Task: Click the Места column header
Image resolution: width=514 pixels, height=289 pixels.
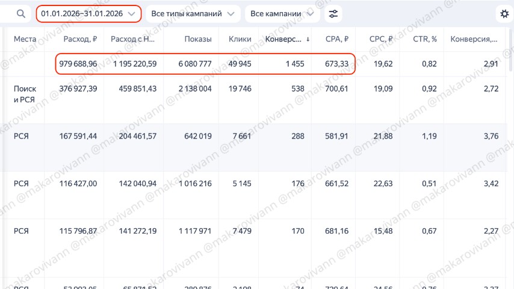Action: tap(25, 40)
